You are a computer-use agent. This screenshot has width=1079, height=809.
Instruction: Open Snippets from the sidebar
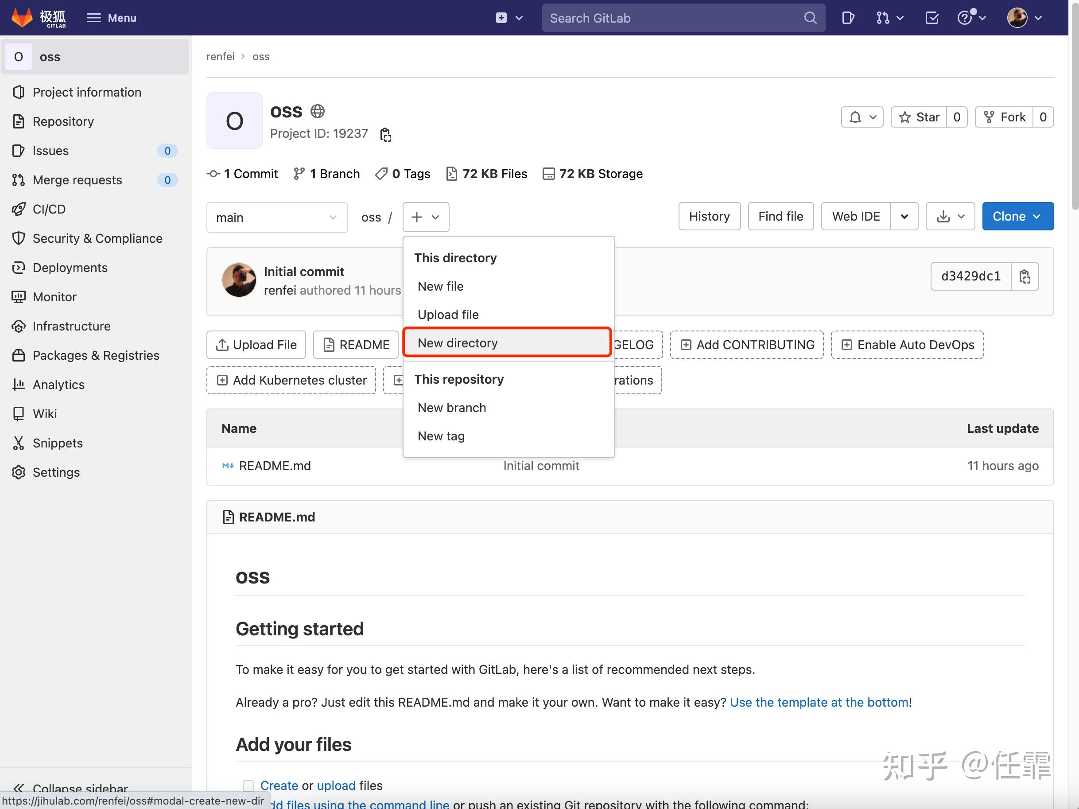57,443
